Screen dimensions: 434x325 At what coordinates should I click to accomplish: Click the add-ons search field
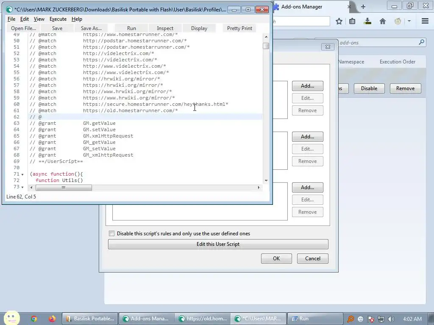(x=370, y=43)
